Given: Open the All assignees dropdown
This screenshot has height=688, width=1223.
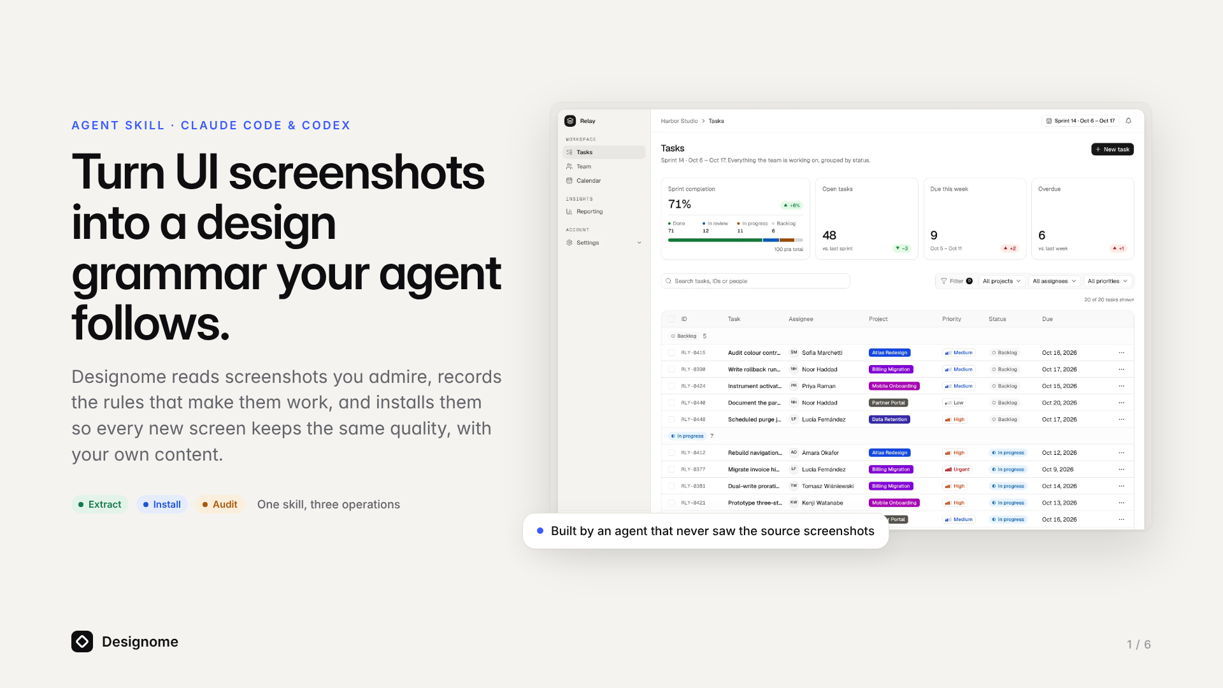Looking at the screenshot, I should click(x=1054, y=281).
